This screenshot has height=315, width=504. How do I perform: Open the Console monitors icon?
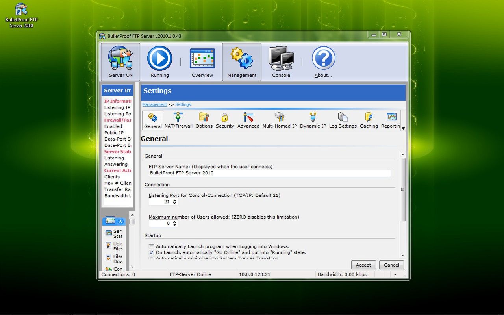(281, 62)
